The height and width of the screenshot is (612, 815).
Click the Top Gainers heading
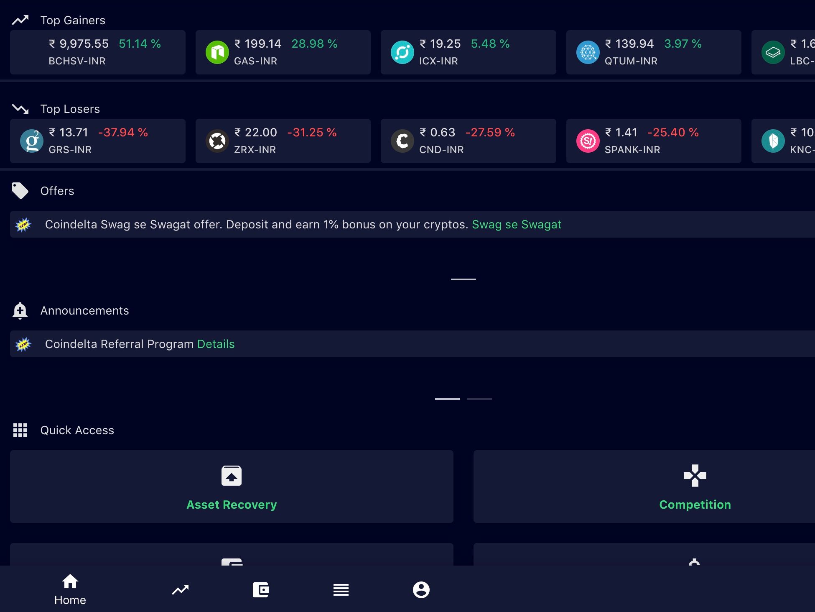73,20
